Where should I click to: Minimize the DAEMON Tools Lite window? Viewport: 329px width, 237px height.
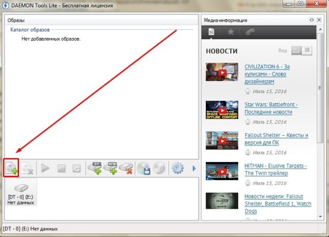pos(289,4)
